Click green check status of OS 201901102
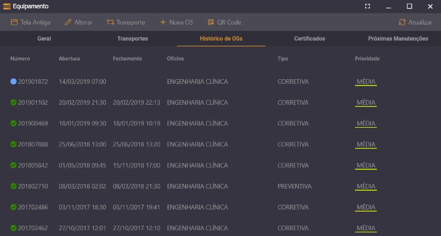The height and width of the screenshot is (236, 441). tap(14, 103)
